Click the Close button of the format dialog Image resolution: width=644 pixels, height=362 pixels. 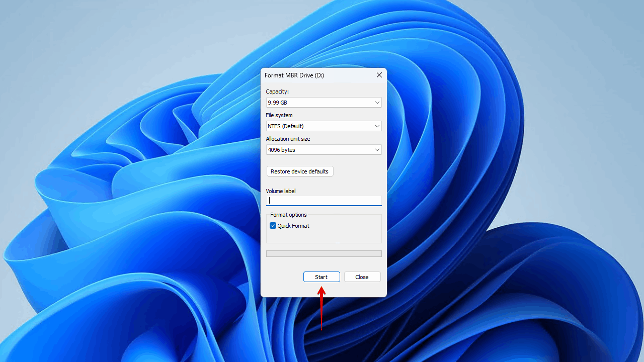362,277
